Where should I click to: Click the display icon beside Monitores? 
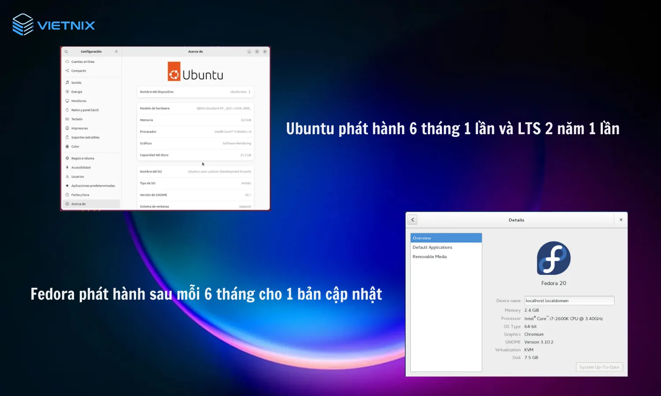(67, 101)
